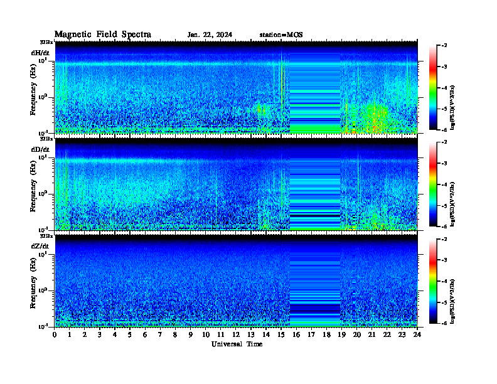This screenshot has height=384, width=497.
Task: Click hour tick label 20 on time axis
Action: point(356,334)
